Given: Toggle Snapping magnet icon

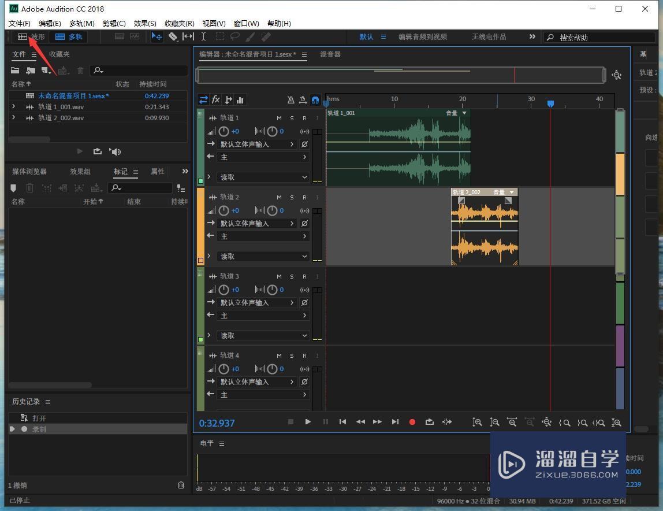Looking at the screenshot, I should click(315, 100).
